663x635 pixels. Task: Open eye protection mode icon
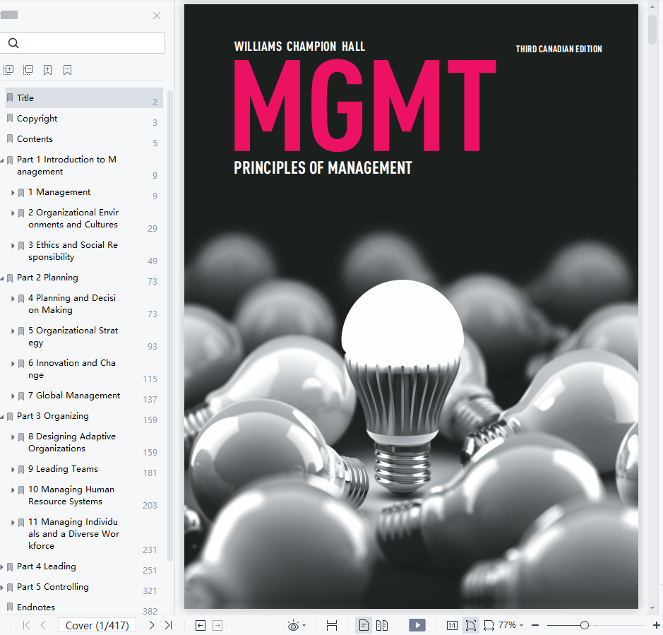point(293,625)
